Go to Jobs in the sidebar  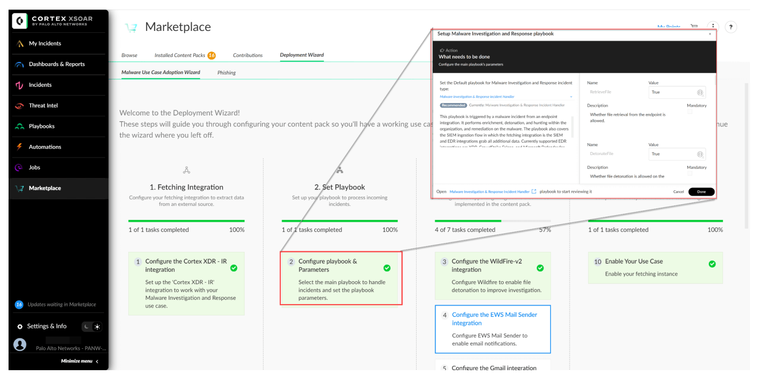[34, 168]
